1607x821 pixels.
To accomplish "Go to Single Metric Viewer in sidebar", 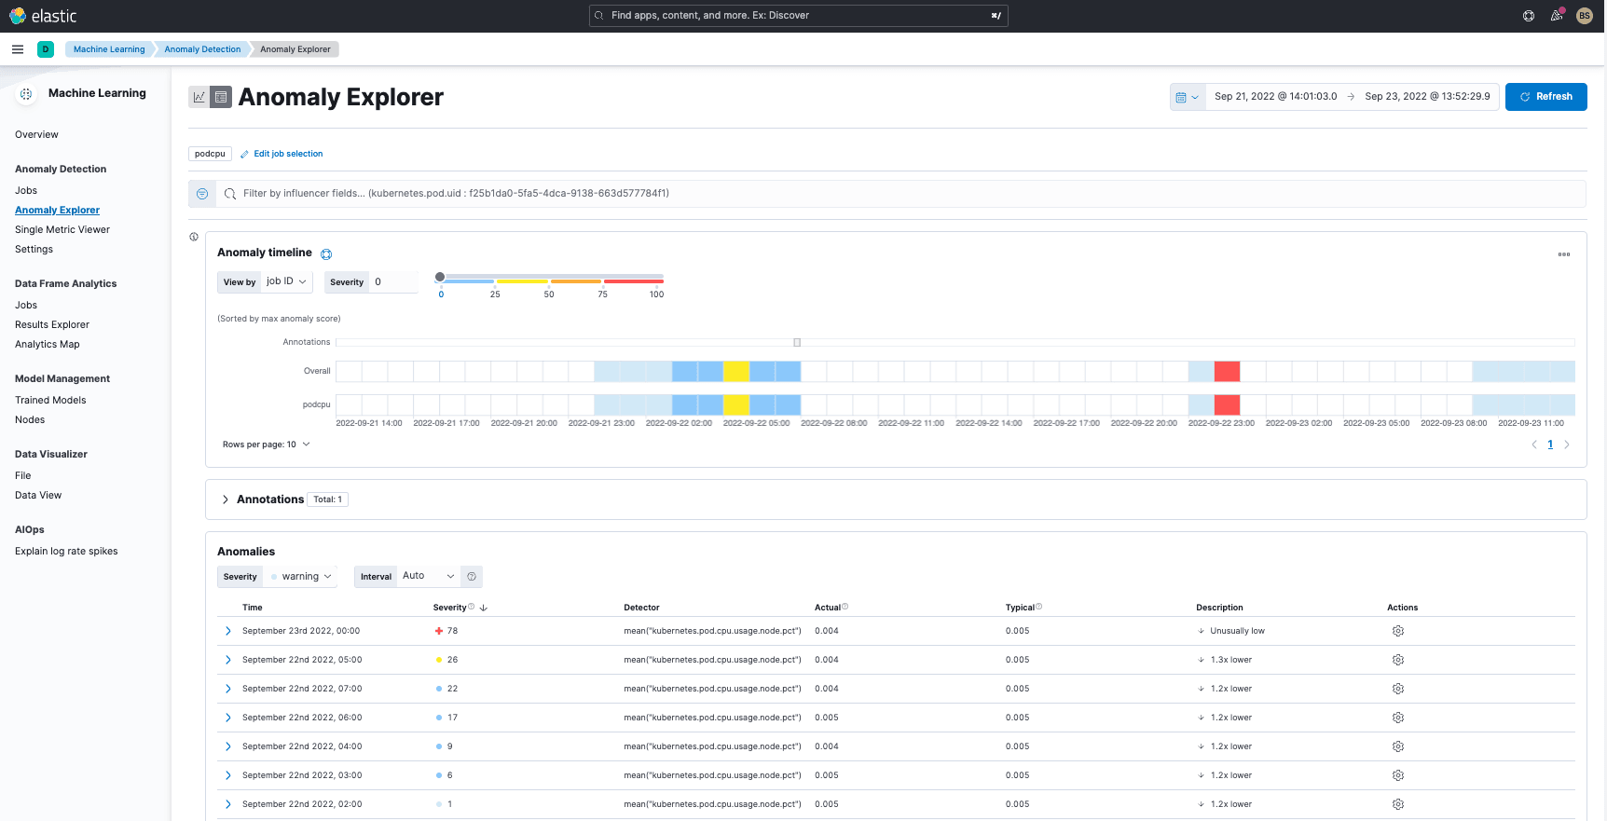I will (x=62, y=229).
